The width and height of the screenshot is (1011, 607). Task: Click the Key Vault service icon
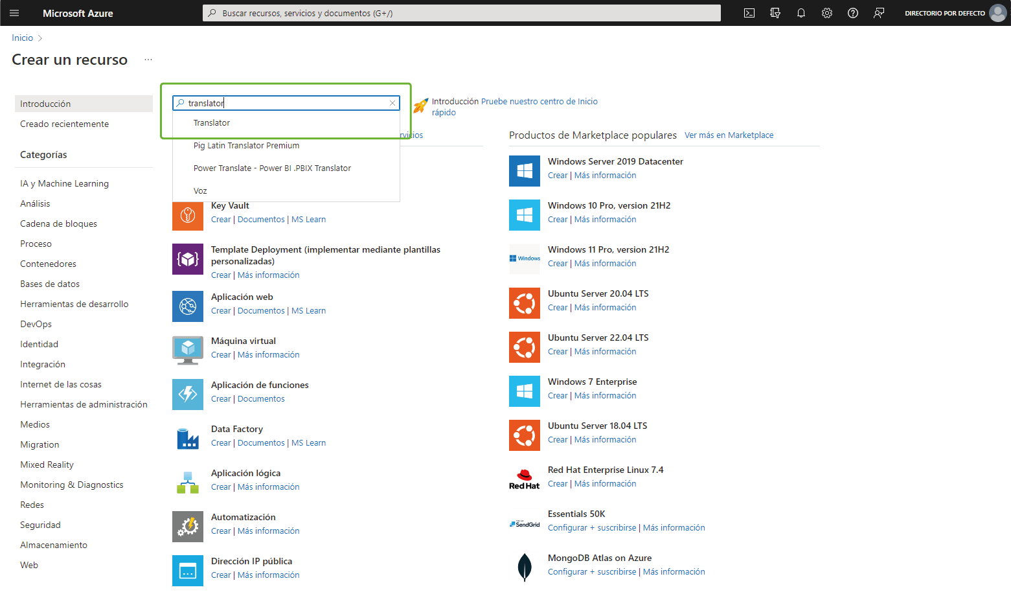(x=188, y=215)
